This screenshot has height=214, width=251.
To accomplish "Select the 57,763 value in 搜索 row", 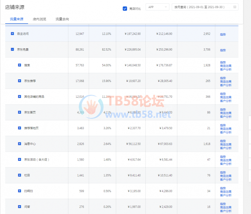I will (x=80, y=65).
